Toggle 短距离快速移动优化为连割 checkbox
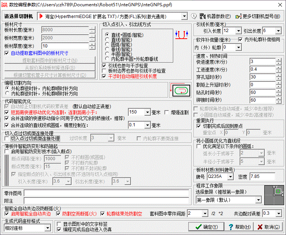Viewport: 286px width, 235px height. [x=7, y=112]
